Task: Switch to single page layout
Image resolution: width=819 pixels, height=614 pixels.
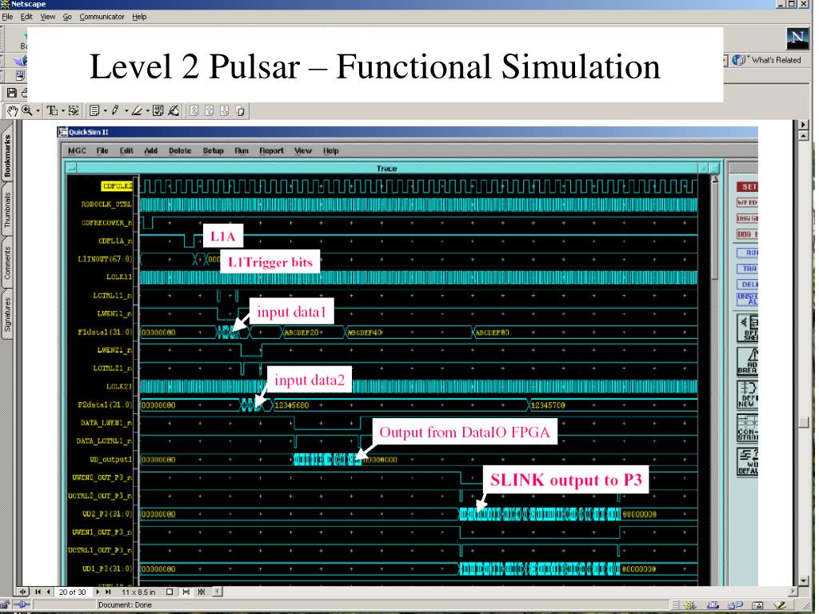Action: pyautogui.click(x=170, y=592)
